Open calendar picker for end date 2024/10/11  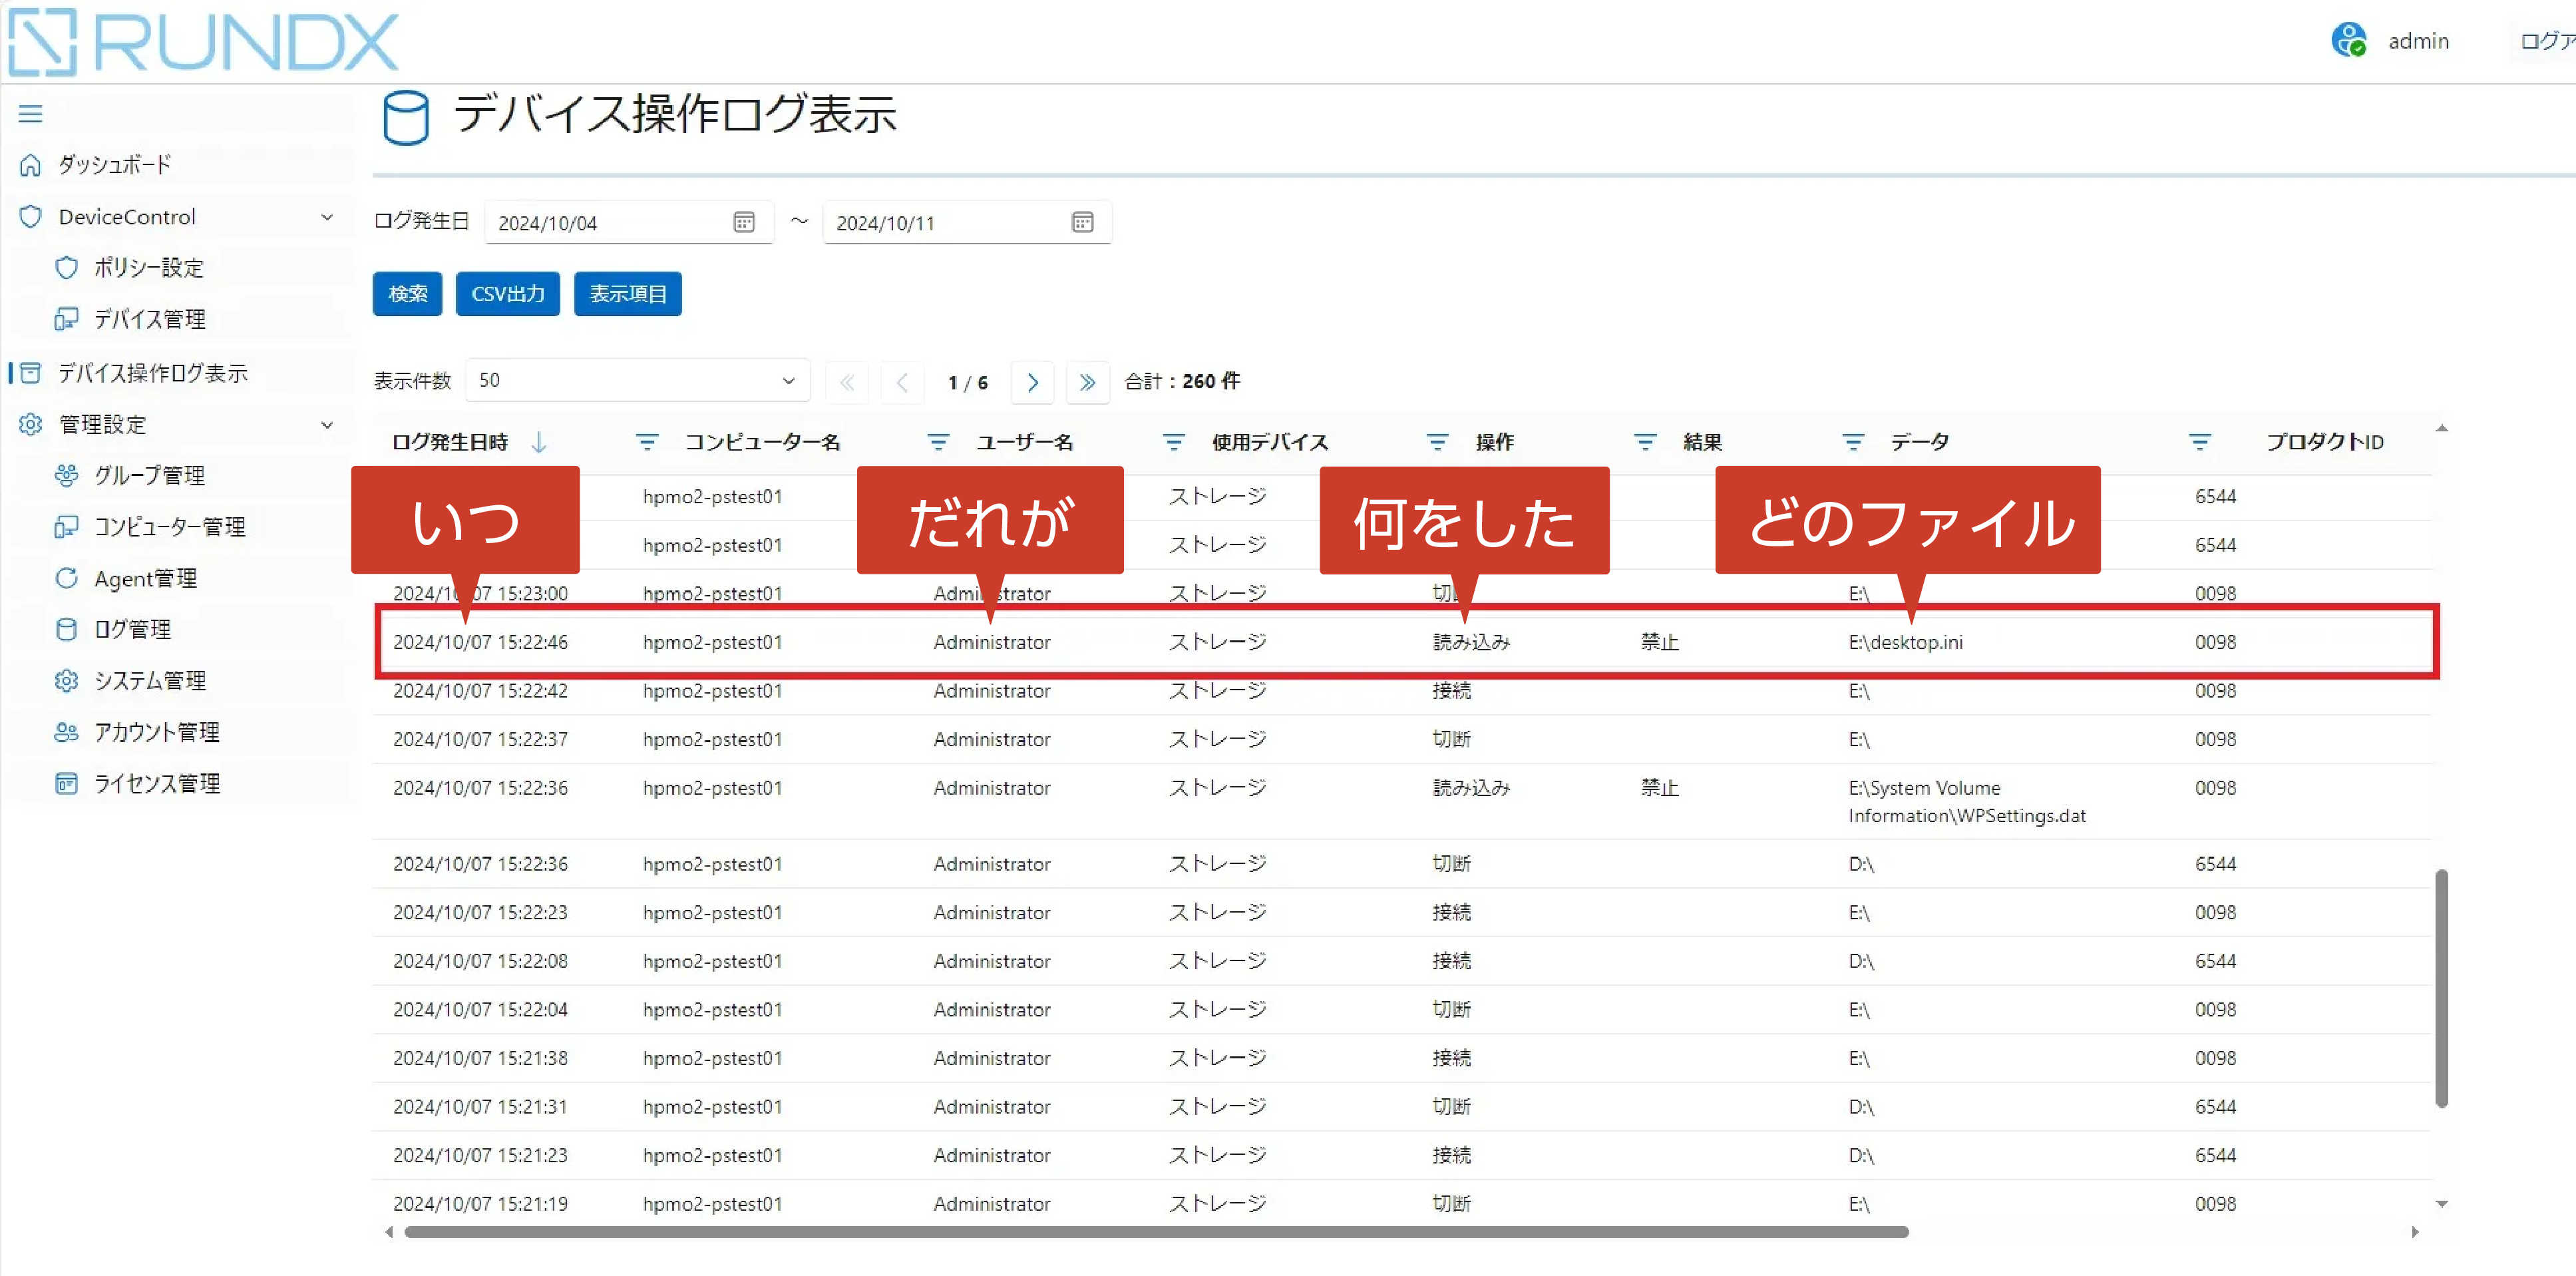tap(1082, 222)
